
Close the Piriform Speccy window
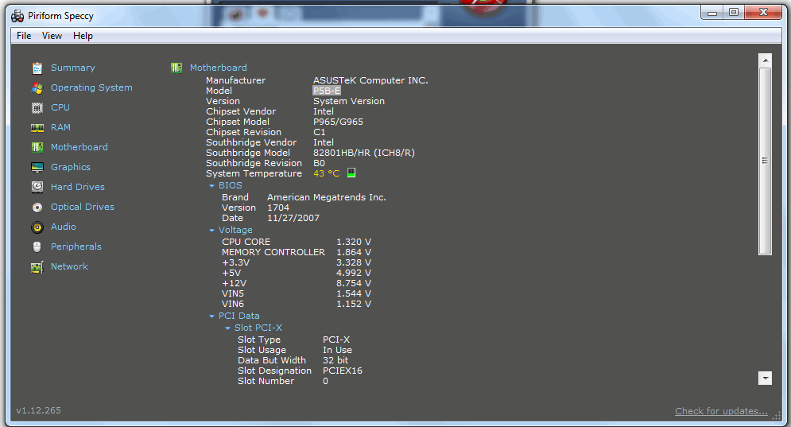click(x=763, y=14)
